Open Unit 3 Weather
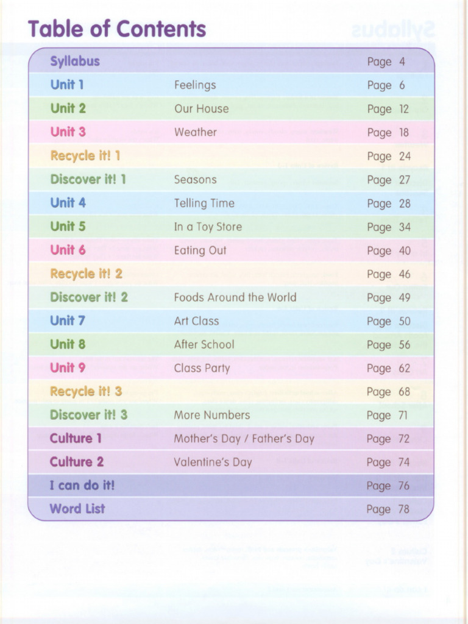 click(68, 132)
